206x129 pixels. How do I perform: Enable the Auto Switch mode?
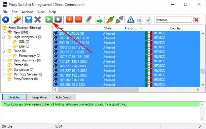click(x=64, y=97)
